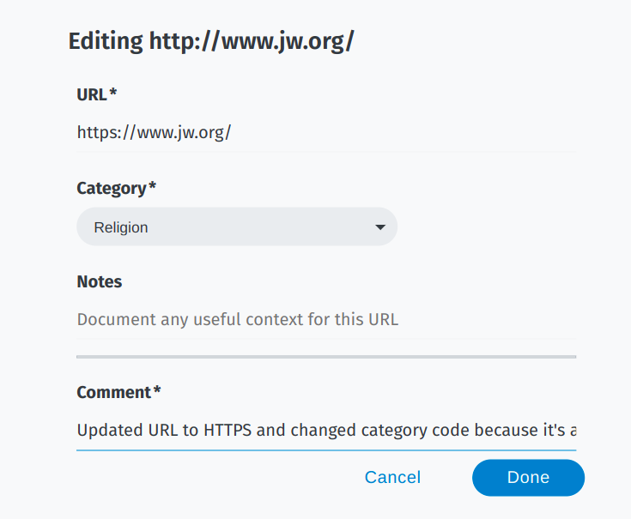The width and height of the screenshot is (631, 519).
Task: Click the Done button
Action: 528,478
